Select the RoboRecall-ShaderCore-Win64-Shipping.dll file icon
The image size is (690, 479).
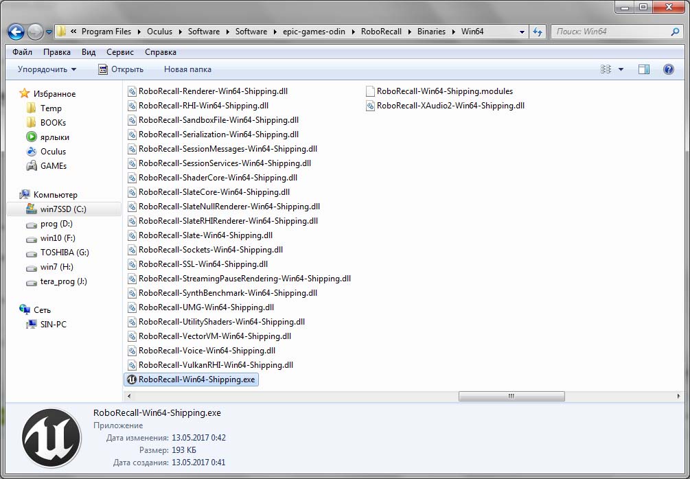[x=132, y=178]
